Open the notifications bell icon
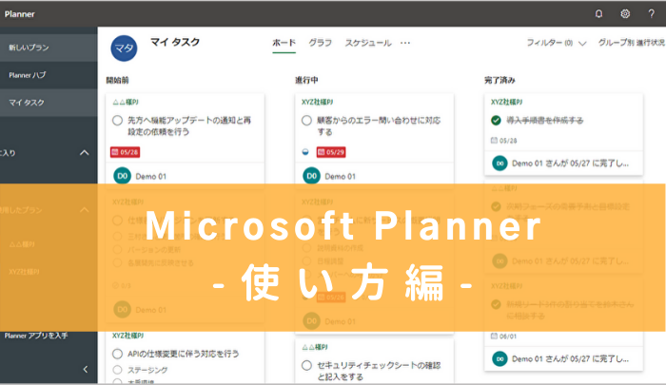The image size is (666, 385). click(x=598, y=14)
